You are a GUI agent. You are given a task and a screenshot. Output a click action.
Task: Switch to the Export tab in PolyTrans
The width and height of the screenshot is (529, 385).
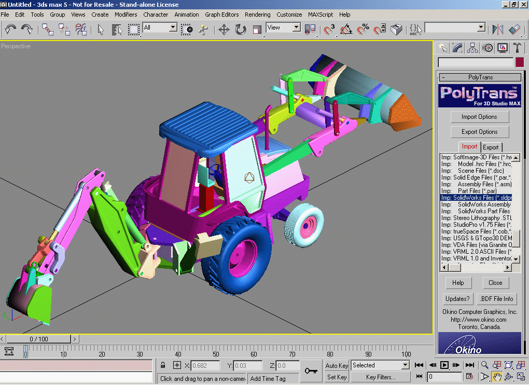pyautogui.click(x=491, y=147)
